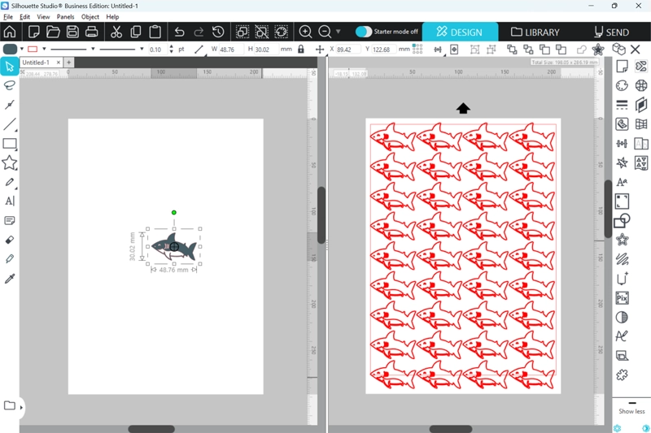
Task: Select the Eraser tool
Action: (x=10, y=240)
